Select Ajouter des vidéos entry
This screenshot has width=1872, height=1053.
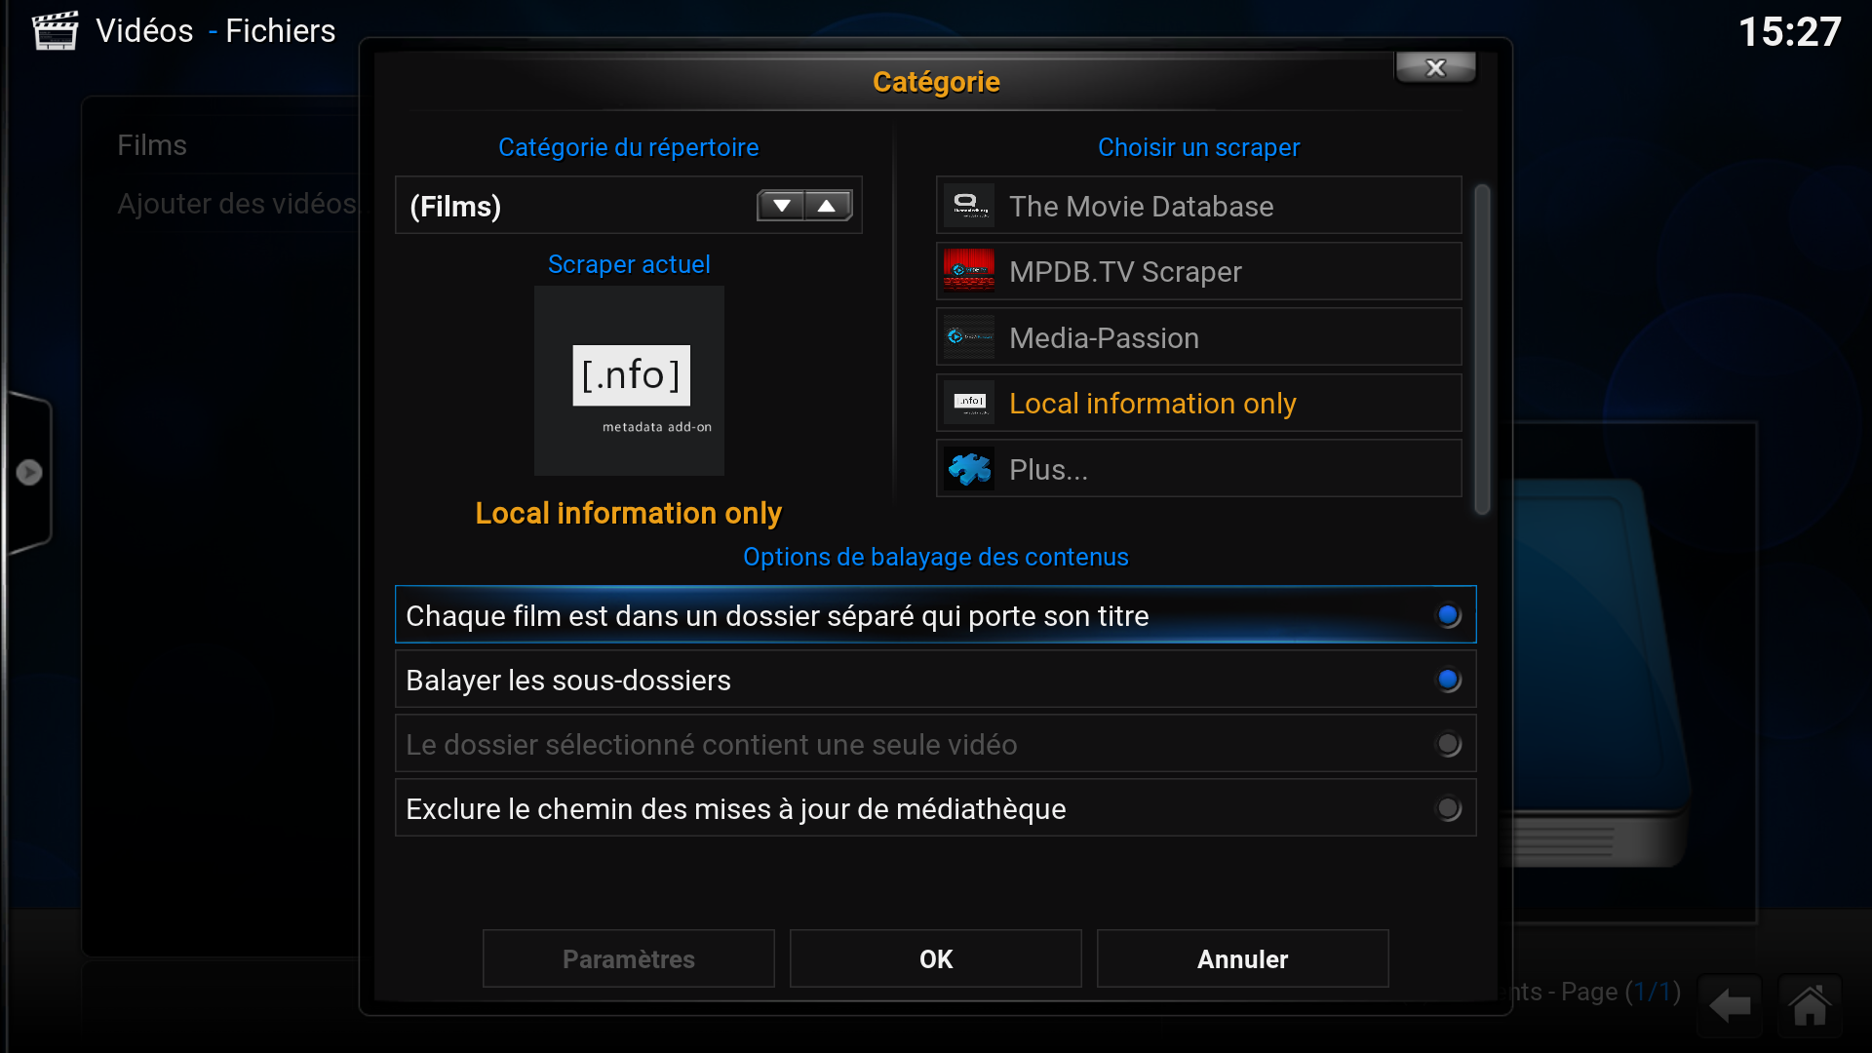(x=236, y=204)
